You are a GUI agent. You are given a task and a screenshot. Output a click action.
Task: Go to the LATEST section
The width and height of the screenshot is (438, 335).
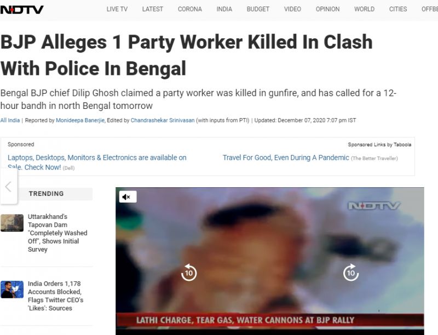coord(153,9)
